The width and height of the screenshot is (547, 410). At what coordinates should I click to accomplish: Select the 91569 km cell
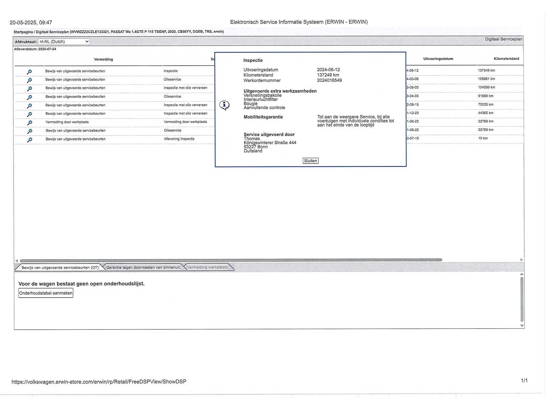point(485,96)
